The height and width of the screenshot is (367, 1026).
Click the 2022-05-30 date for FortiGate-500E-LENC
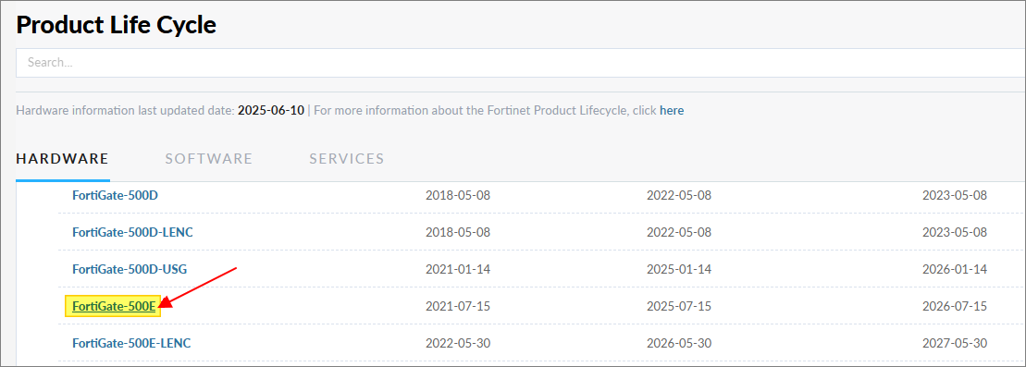click(x=457, y=343)
